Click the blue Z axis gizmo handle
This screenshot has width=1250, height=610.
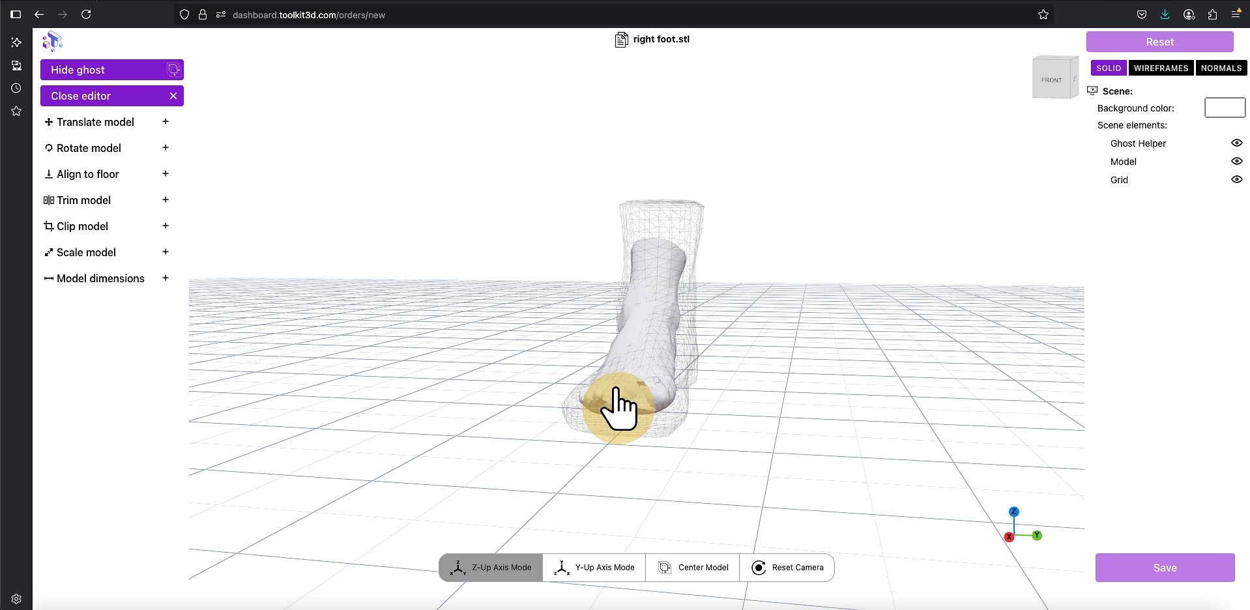[1013, 512]
